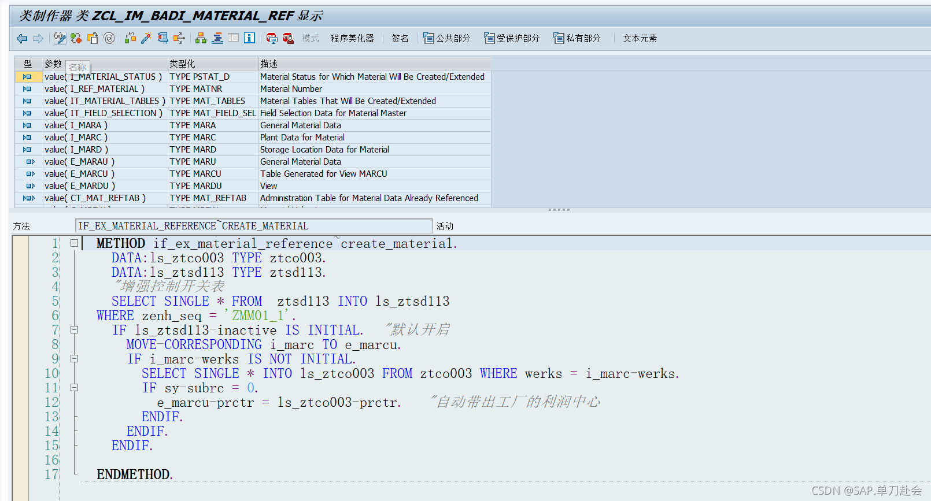The image size is (931, 501).
Task: Click exporting icon of E_MARDU row
Action: point(30,186)
